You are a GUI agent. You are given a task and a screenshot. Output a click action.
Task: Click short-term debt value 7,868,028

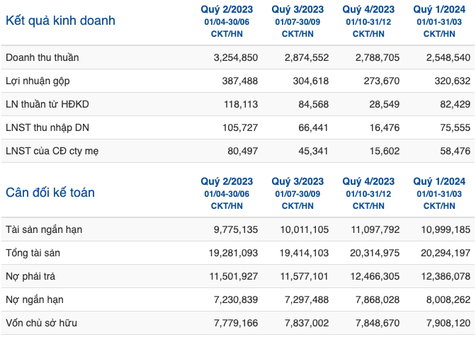378,299
